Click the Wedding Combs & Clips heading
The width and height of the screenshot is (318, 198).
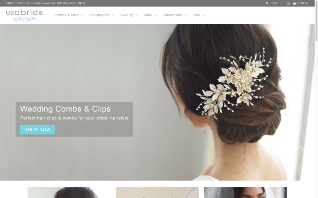[x=65, y=109]
